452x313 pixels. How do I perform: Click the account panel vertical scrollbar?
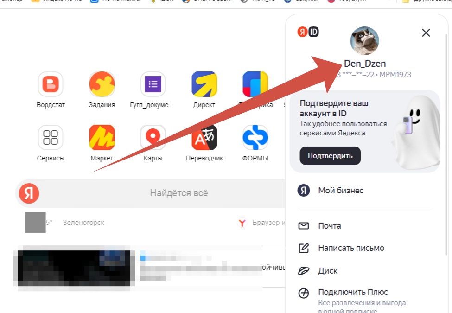[446, 144]
